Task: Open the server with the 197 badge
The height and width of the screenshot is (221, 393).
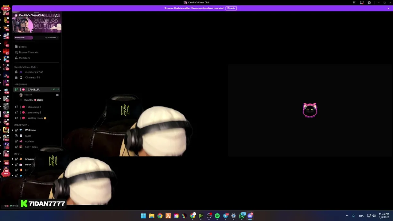Action: tap(6, 114)
